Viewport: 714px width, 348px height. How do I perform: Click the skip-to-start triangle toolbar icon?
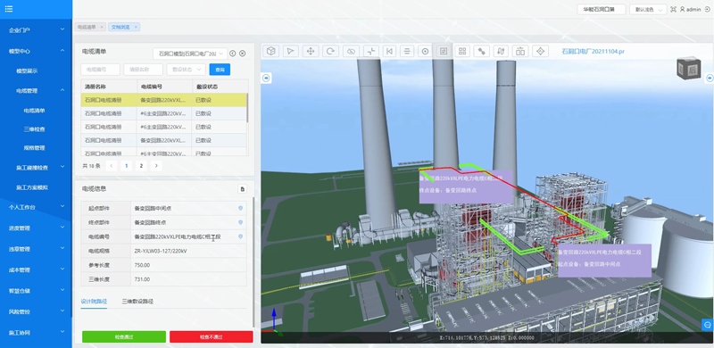(389, 51)
